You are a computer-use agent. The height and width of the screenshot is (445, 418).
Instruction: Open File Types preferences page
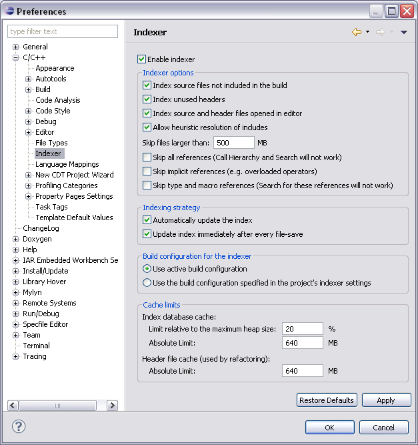point(51,143)
